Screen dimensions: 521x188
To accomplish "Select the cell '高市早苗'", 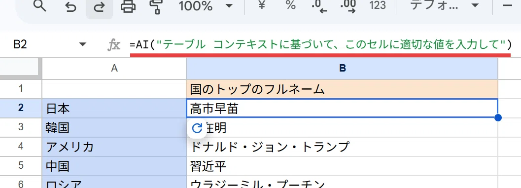I will tap(342, 108).
